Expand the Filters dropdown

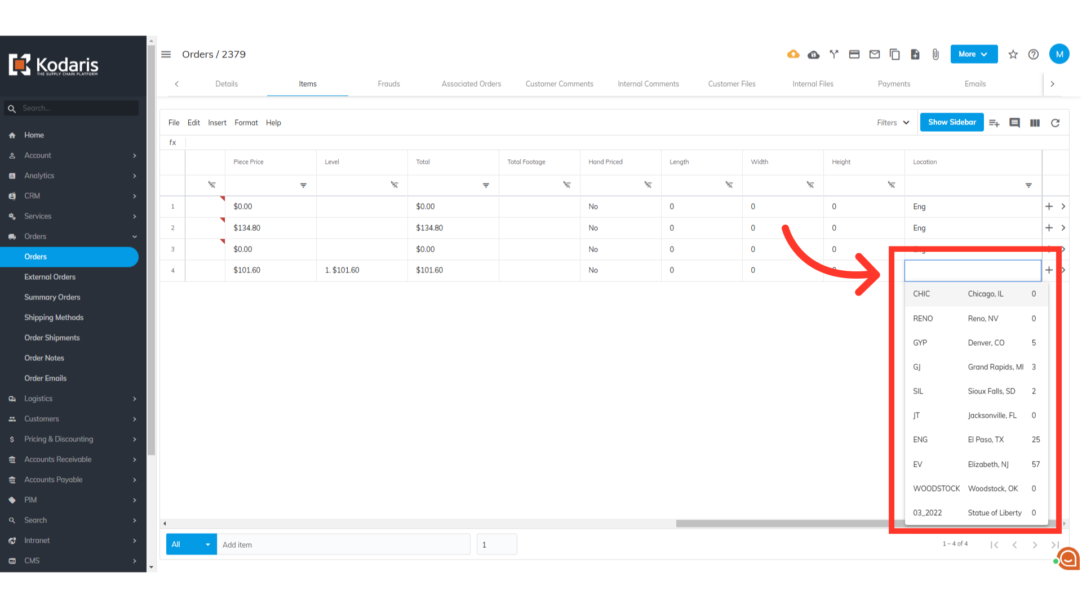point(893,123)
